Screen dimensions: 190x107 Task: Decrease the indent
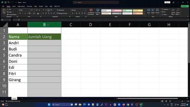[51, 13]
